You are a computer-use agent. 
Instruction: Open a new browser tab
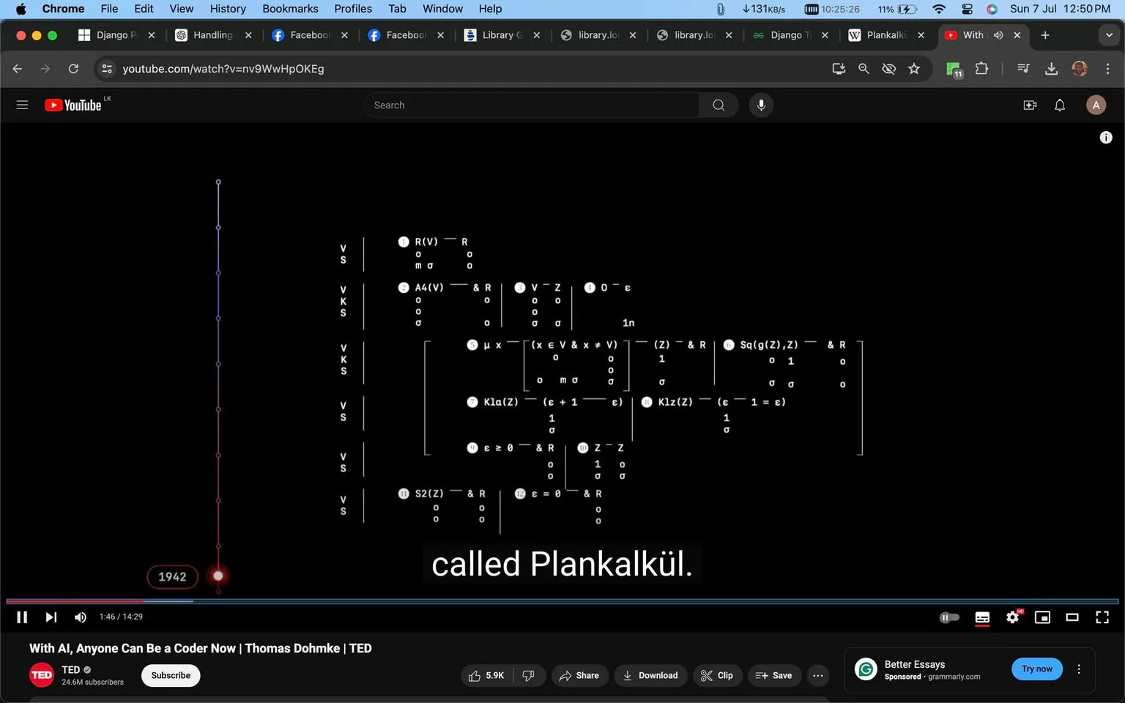[x=1045, y=34]
